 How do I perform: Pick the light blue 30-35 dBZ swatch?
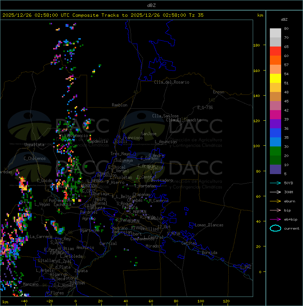click(275, 142)
